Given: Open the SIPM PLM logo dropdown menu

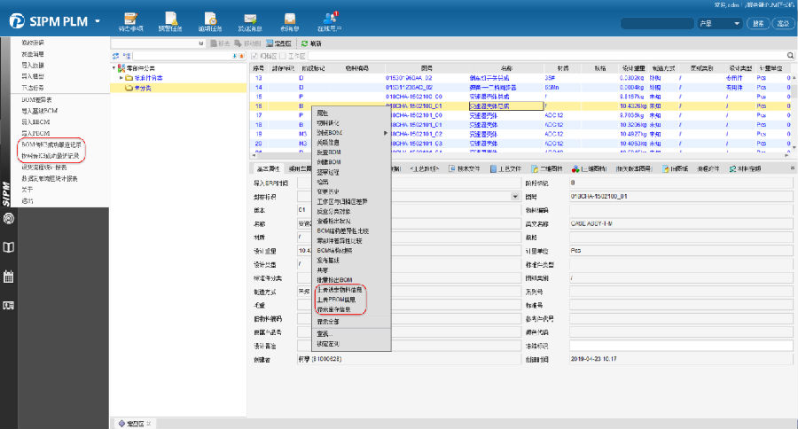Looking at the screenshot, I should click(97, 20).
